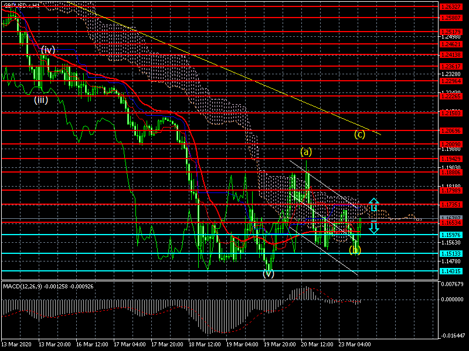
Task: Select the yellow (c) wave label
Action: point(360,134)
